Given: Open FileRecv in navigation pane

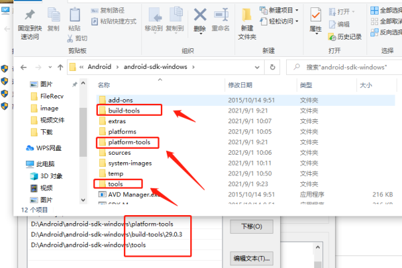Looking at the screenshot, I should click(x=47, y=96).
